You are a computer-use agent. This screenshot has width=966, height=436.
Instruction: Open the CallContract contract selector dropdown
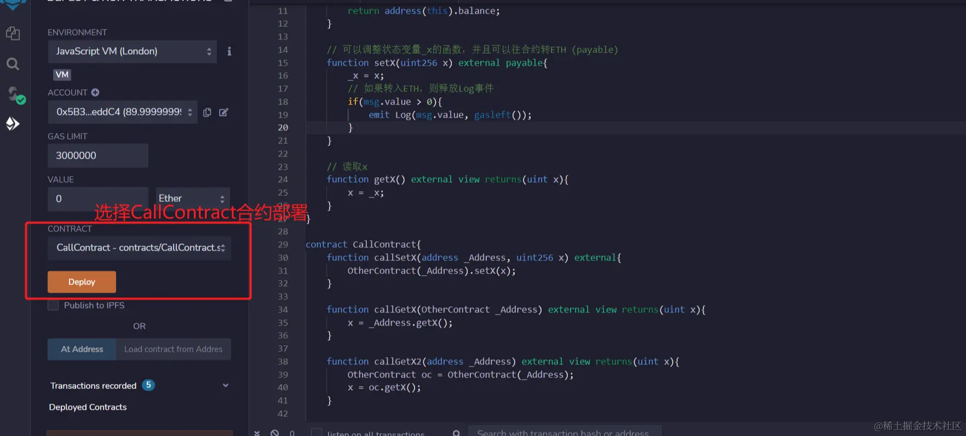[x=139, y=248]
